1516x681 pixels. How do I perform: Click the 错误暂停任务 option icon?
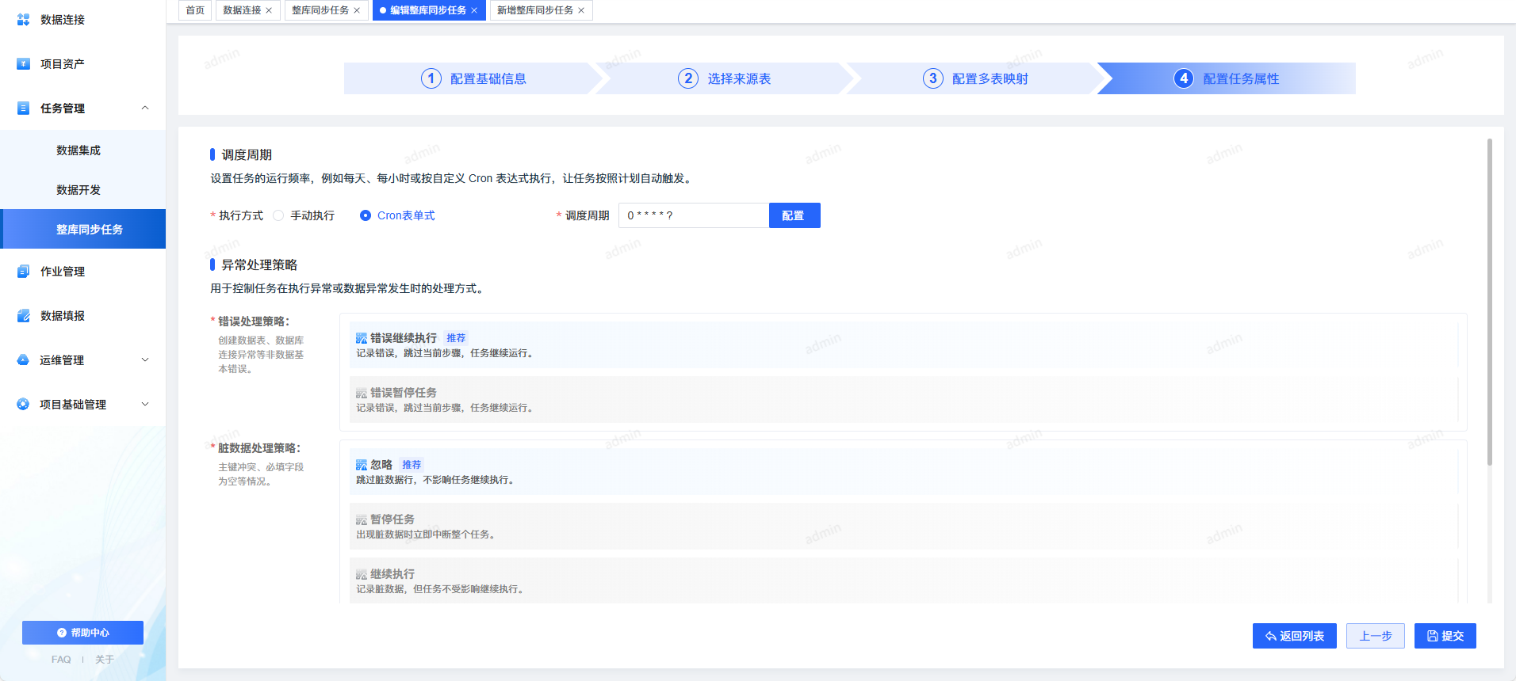362,393
